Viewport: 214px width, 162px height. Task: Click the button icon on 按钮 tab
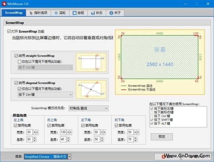coord(74,13)
